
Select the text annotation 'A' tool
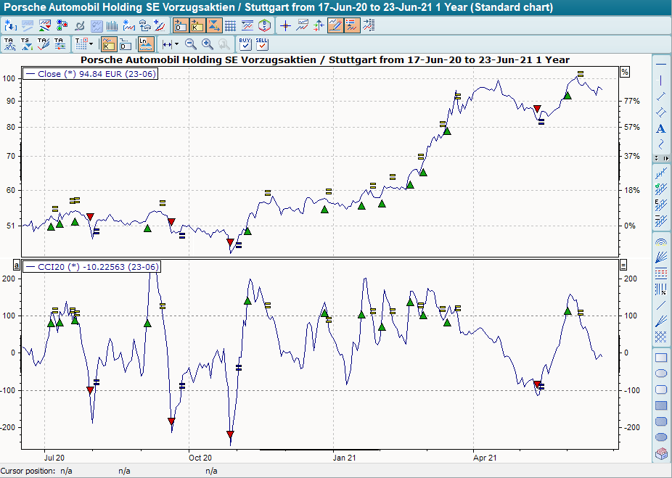662,128
